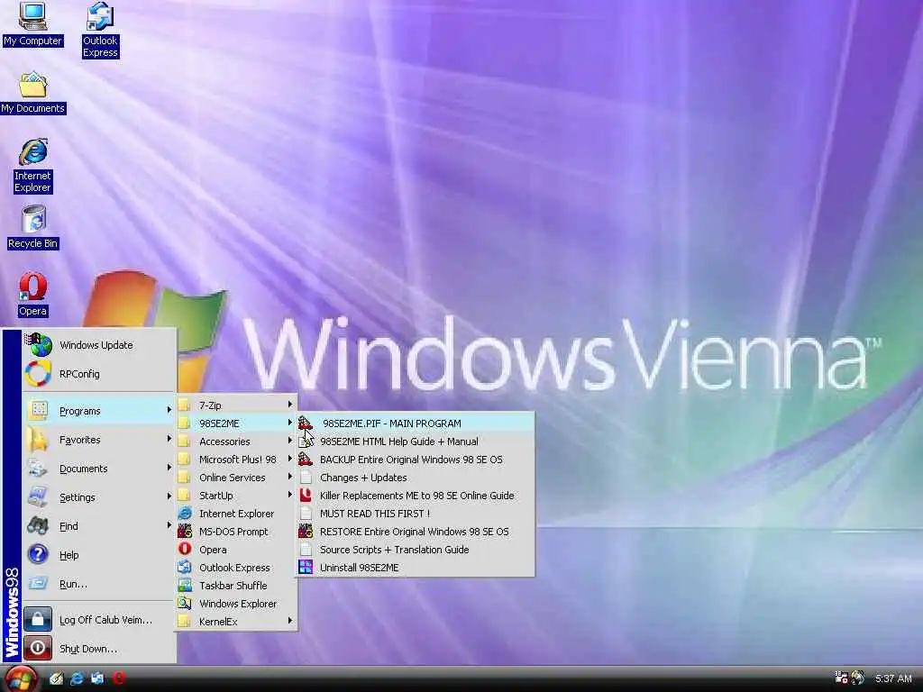Click the taskbar clock showing 5:37 AM
Image resolution: width=923 pixels, height=692 pixels.
click(893, 678)
